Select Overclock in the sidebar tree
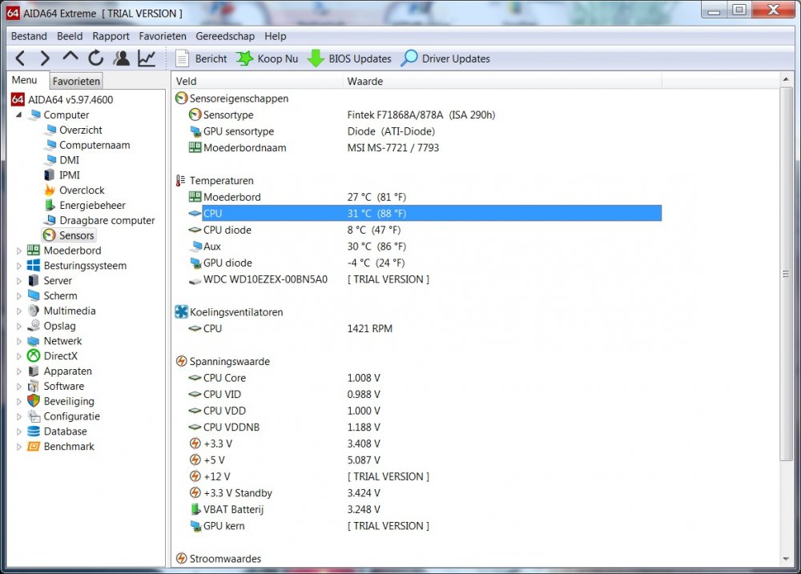The image size is (801, 574). pyautogui.click(x=82, y=191)
